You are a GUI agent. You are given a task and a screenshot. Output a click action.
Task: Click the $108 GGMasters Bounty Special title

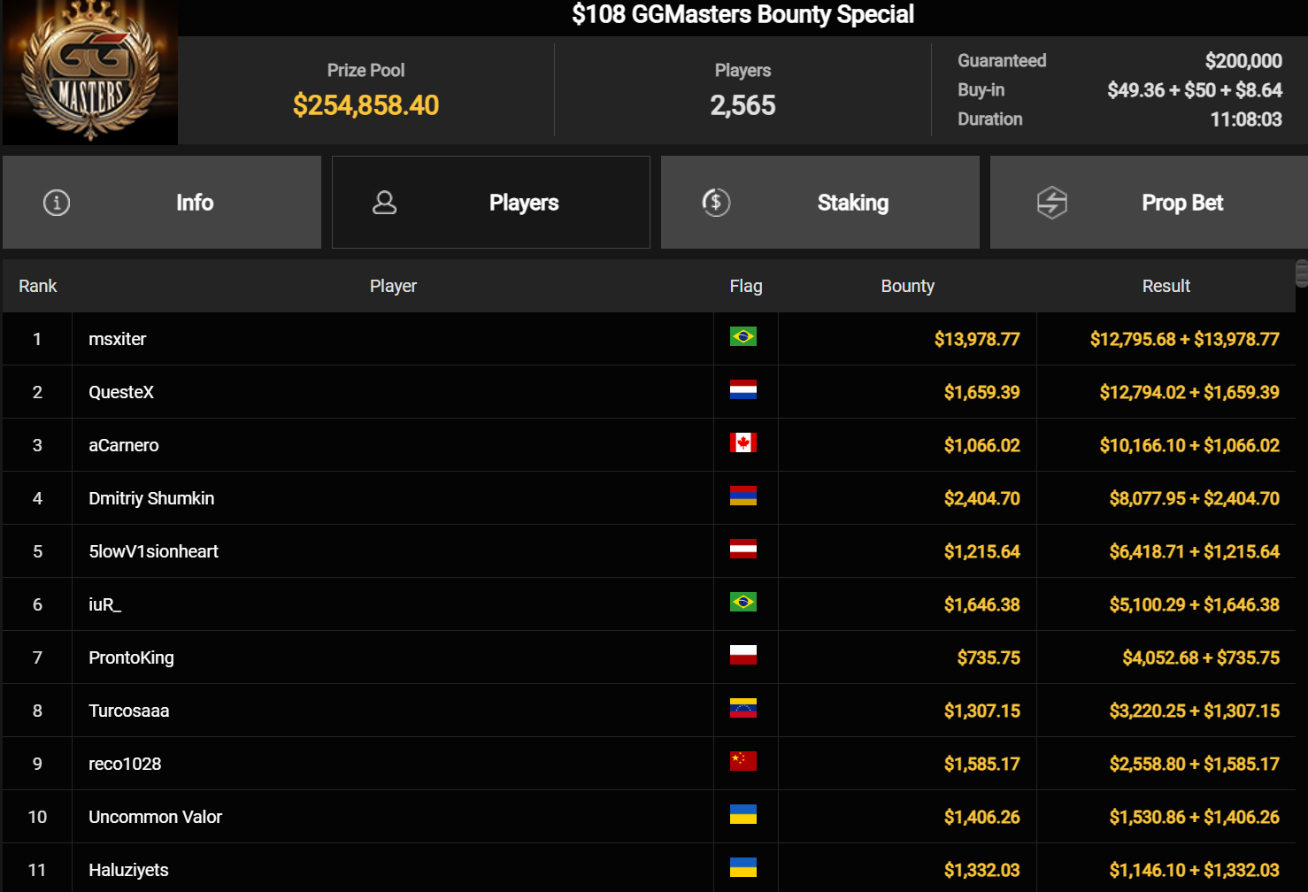[742, 14]
